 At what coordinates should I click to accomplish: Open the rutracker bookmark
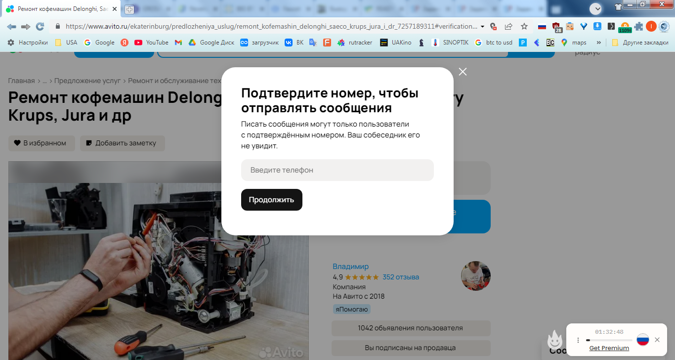tap(355, 43)
